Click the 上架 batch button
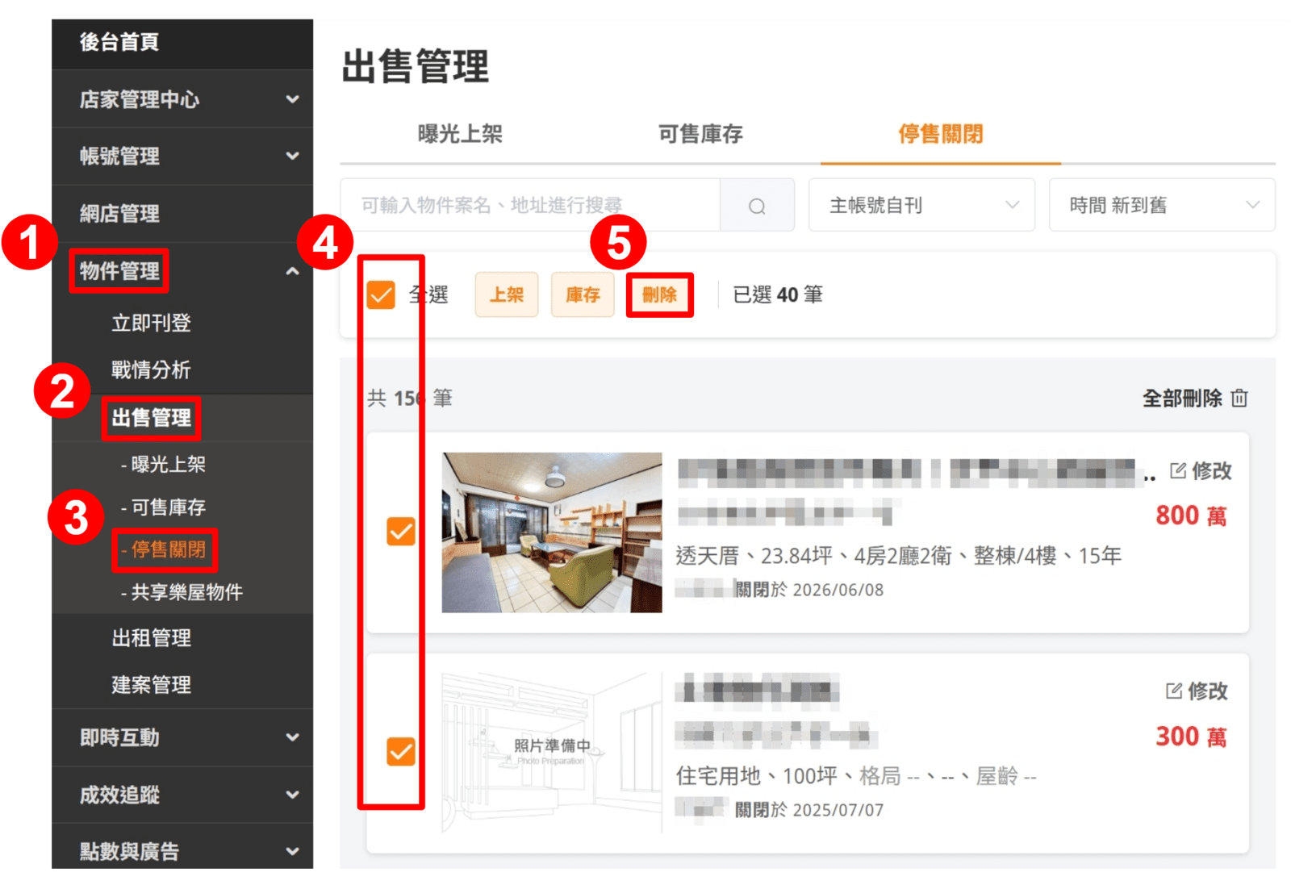 tap(507, 294)
